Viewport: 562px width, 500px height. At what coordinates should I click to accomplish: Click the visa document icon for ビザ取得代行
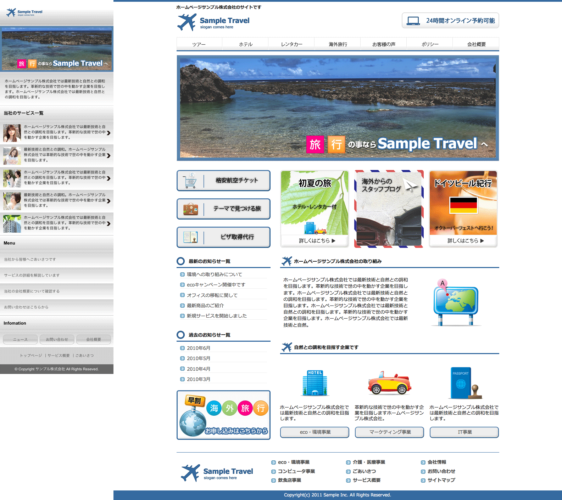pos(190,237)
